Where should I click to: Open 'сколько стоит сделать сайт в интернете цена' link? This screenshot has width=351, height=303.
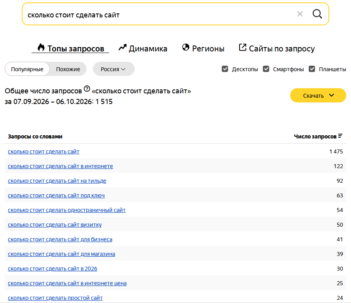[67, 283]
